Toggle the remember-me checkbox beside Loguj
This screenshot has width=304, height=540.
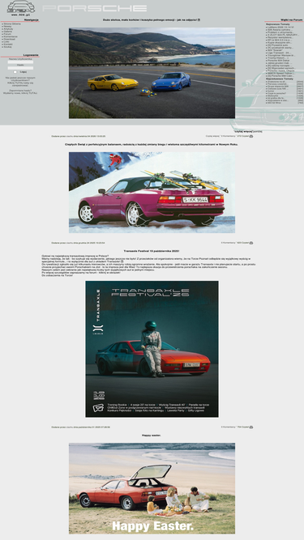(x=15, y=72)
